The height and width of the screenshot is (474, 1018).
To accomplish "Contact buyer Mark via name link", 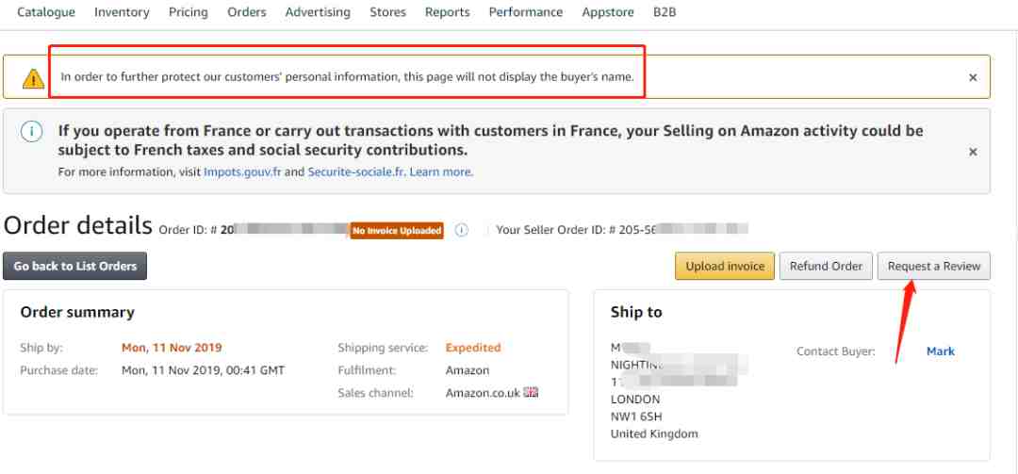I will point(940,351).
